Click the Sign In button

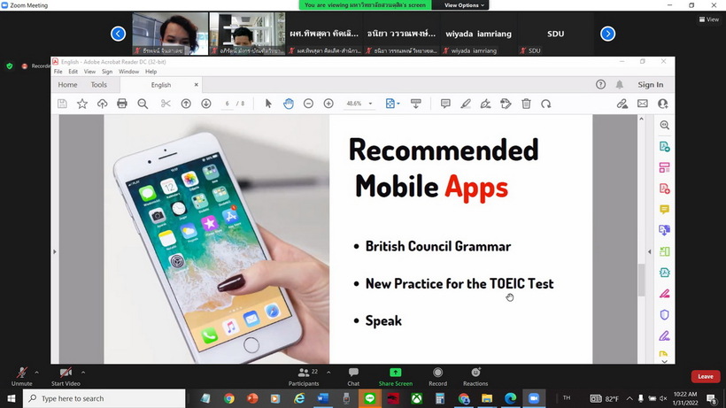pos(651,85)
